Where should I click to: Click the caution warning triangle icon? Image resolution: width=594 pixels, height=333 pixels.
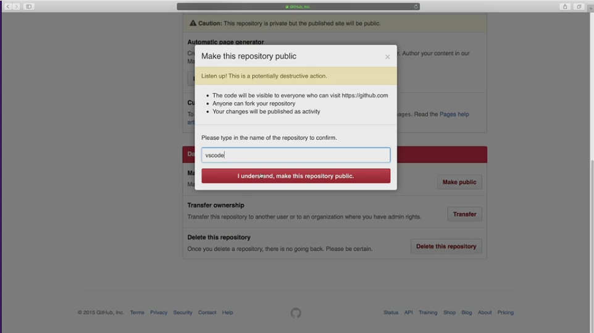coord(193,23)
